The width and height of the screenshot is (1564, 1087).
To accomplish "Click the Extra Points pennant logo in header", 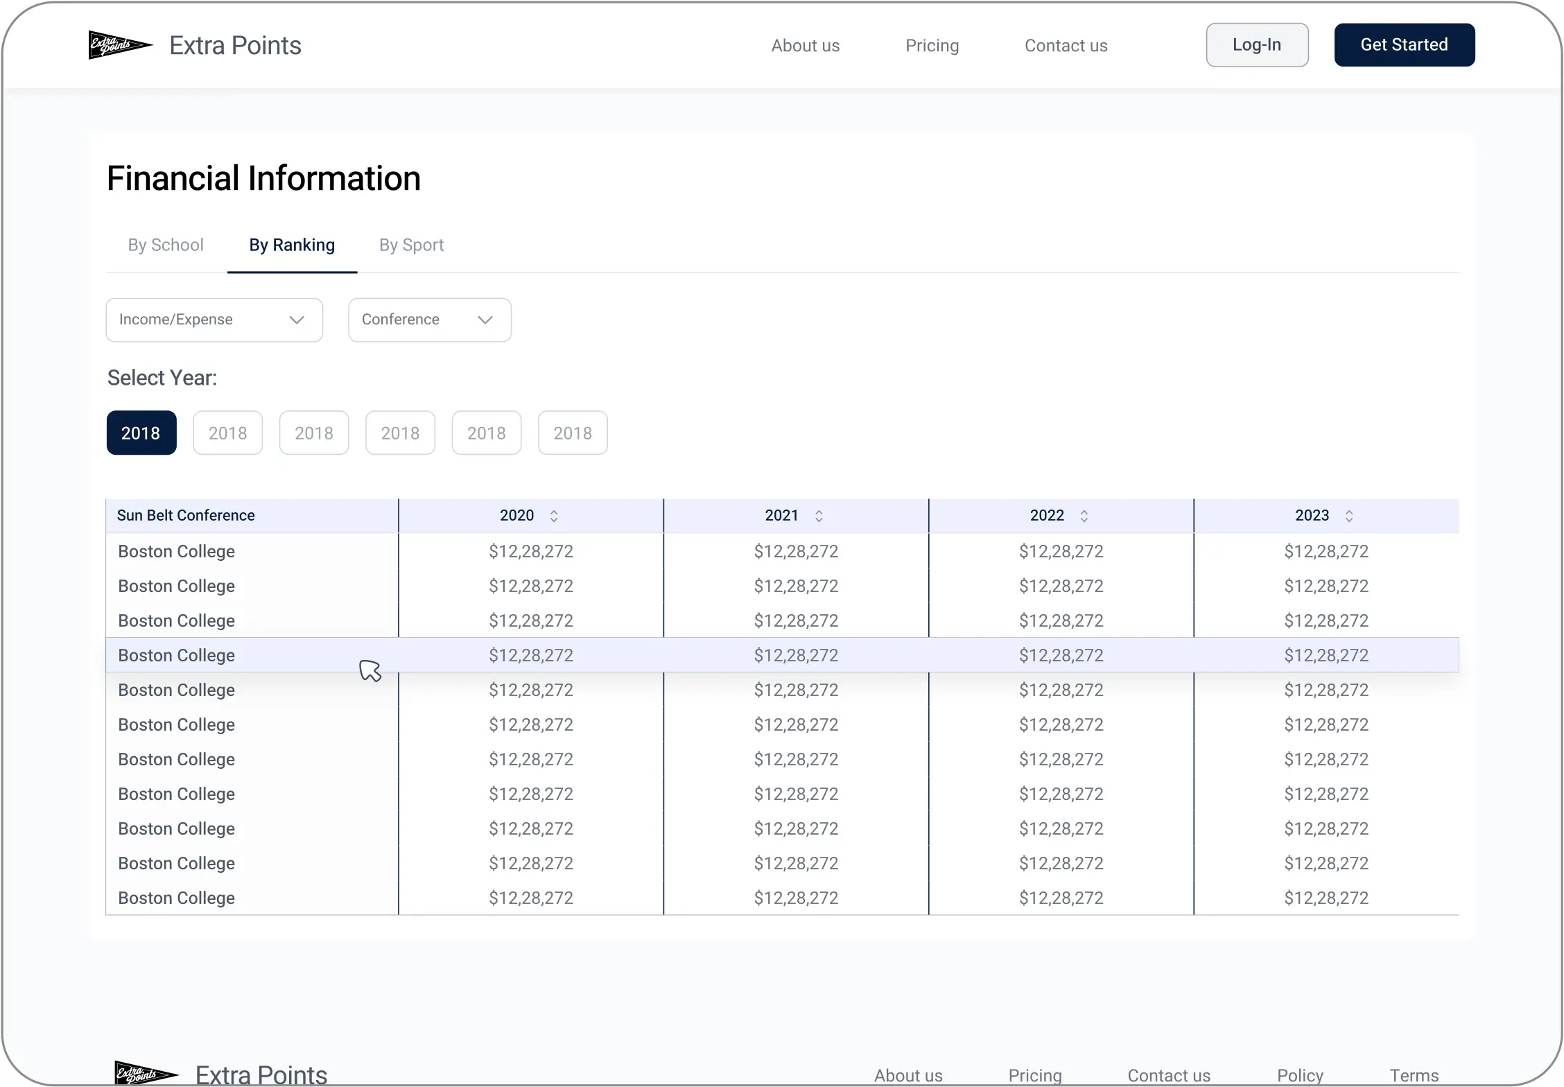I will pos(121,45).
